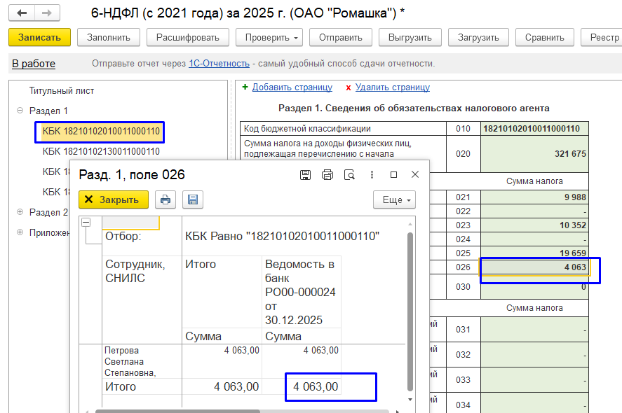Open the three-dot menu in dialog title bar
This screenshot has height=413, width=622.
point(371,174)
